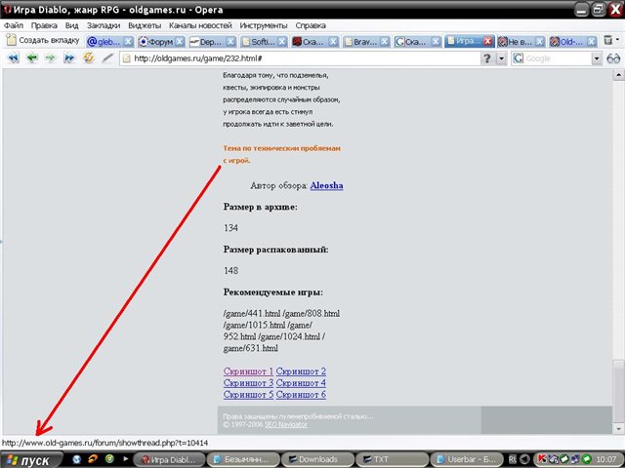Open the Каналы новостей menu
This screenshot has width=625, height=468.
(200, 25)
